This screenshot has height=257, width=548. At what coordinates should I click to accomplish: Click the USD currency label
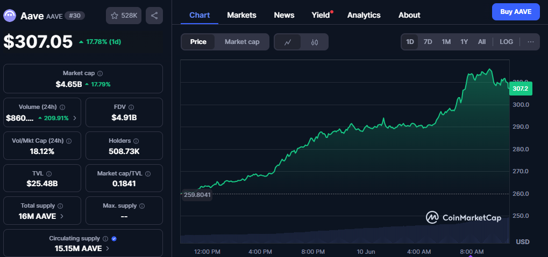(523, 241)
